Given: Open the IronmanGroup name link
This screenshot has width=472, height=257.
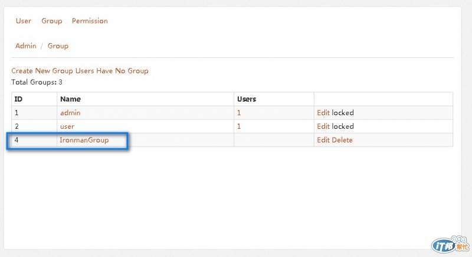Looking at the screenshot, I should [x=84, y=140].
